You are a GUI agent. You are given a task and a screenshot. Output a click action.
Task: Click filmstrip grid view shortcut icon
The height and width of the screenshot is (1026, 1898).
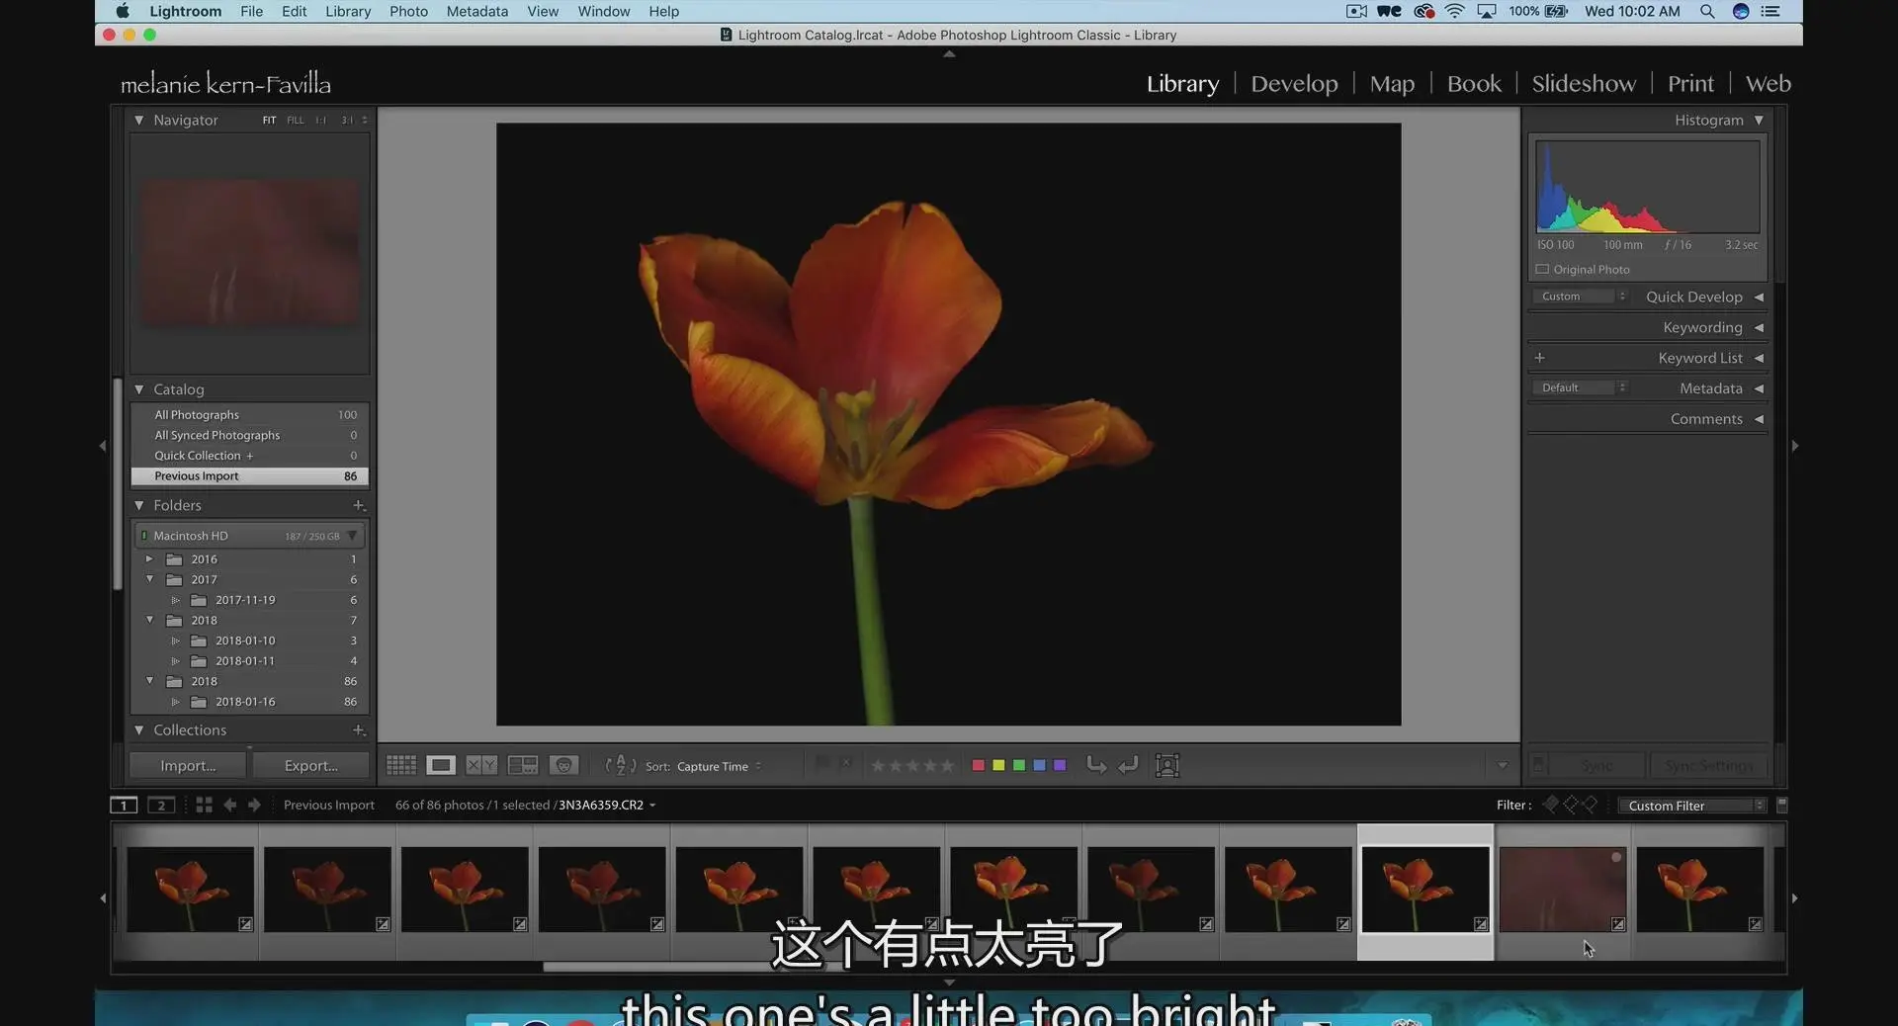click(204, 805)
